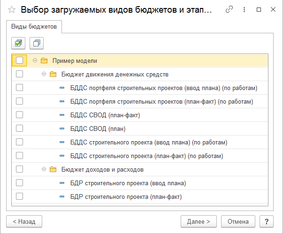Click the uncheck all items icon
The width and height of the screenshot is (283, 234).
point(36,43)
